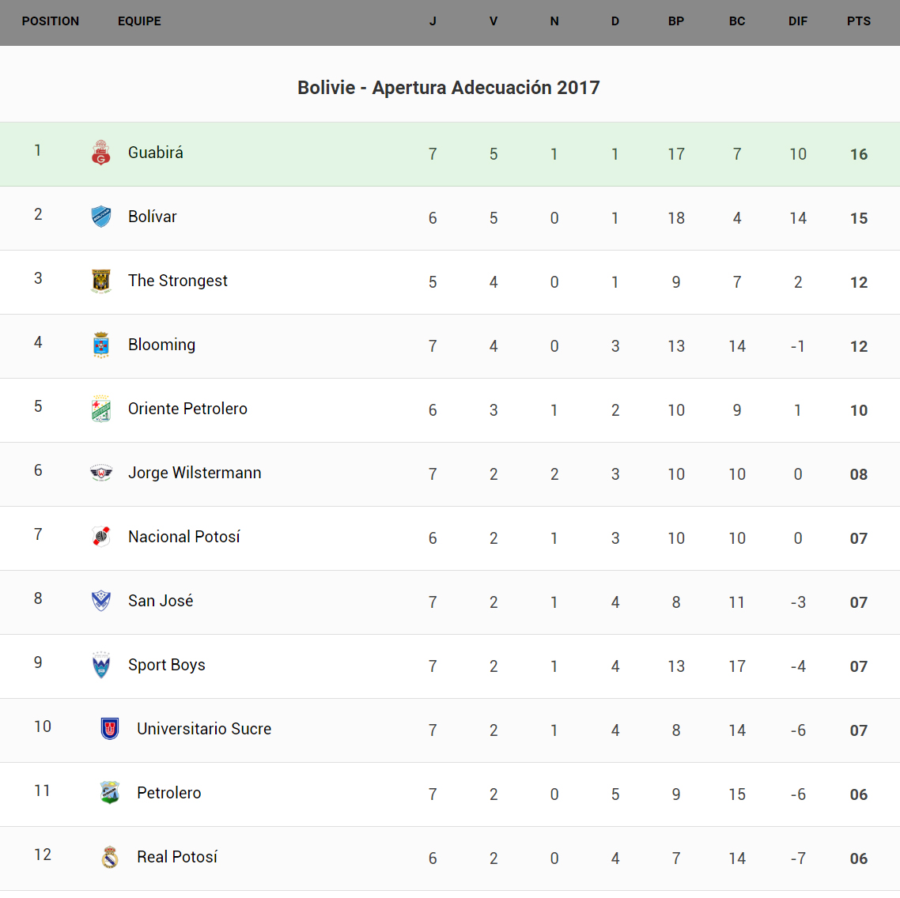Click the Blooming team crest

[x=101, y=345]
